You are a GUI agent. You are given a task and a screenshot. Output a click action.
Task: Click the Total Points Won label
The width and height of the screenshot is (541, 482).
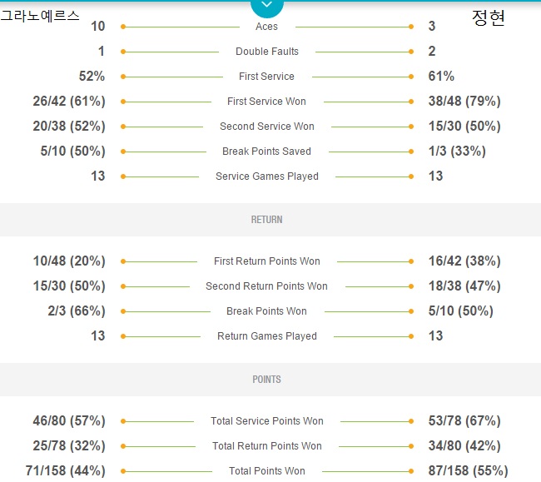(267, 471)
